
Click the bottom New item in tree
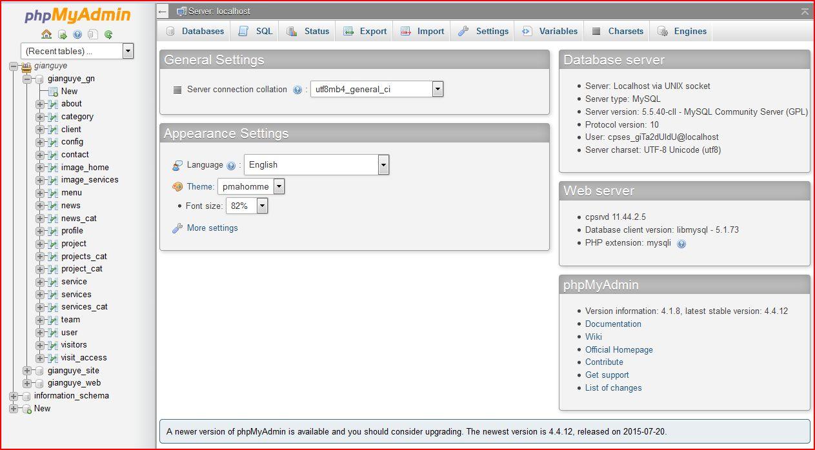[x=42, y=409]
